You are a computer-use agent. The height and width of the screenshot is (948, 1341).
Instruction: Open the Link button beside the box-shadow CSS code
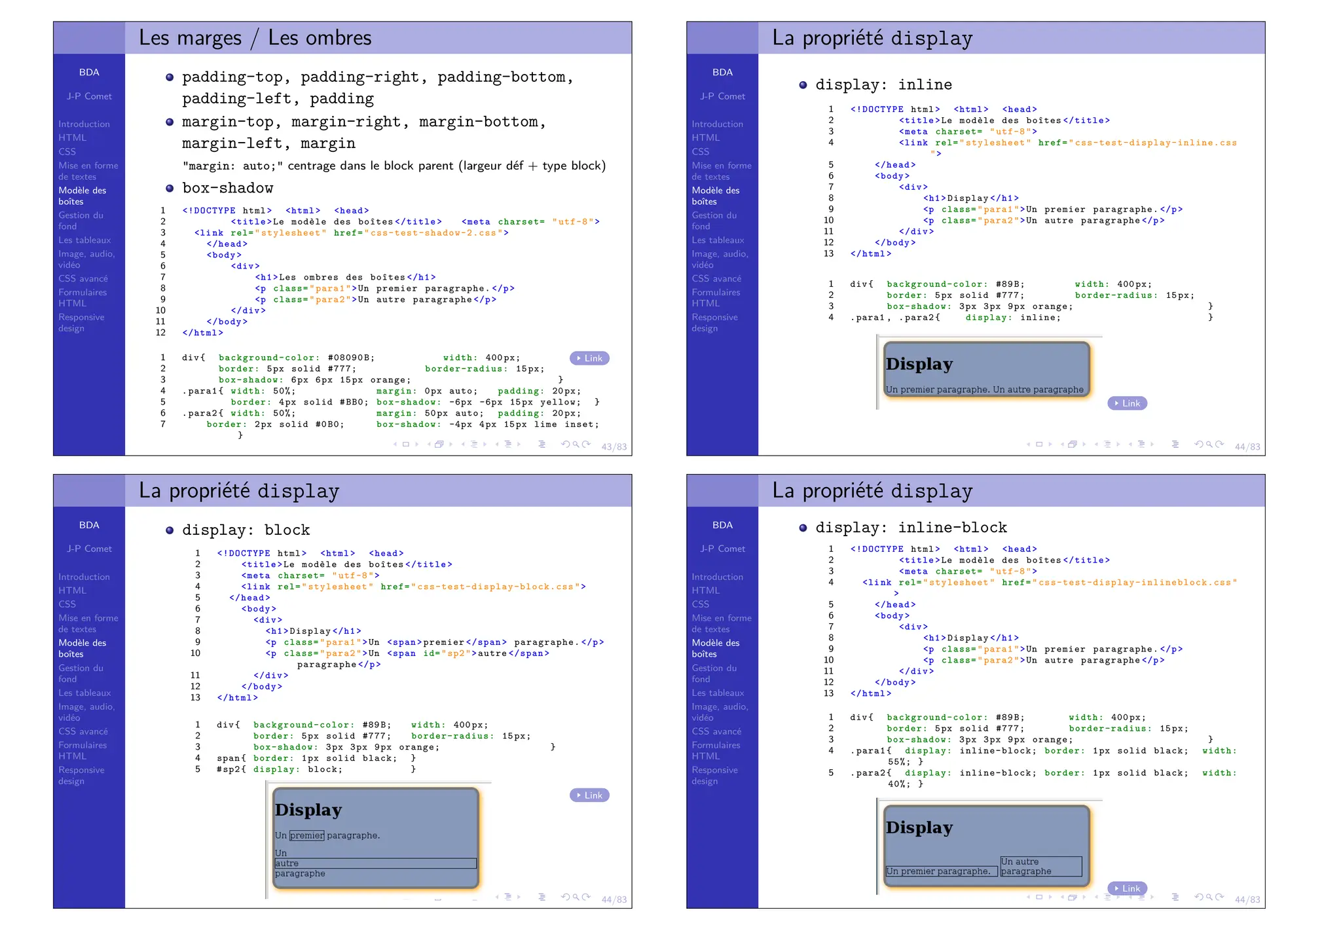point(589,358)
